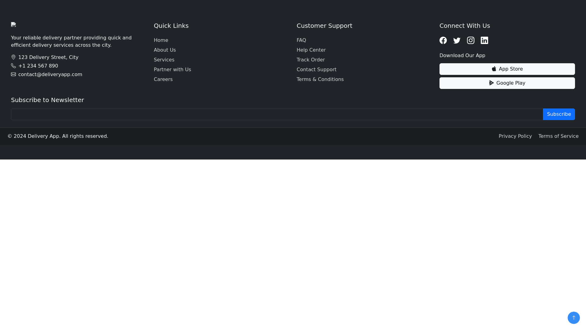Open the Privacy Policy link

(515, 136)
